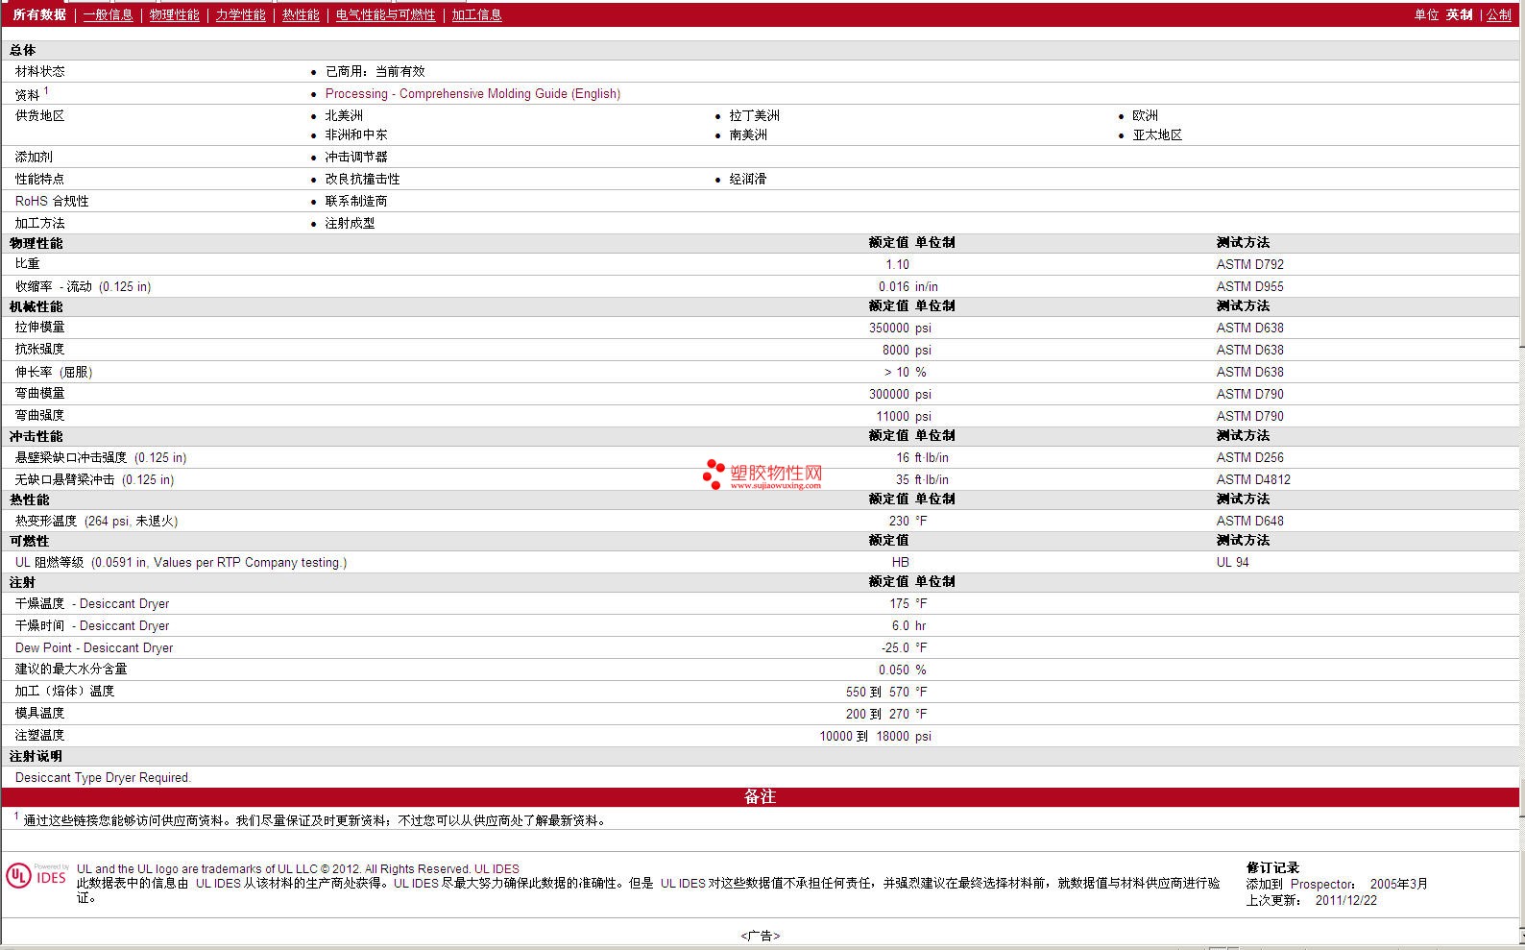
Task: Switch to the 物理性能 tab
Action: pyautogui.click(x=174, y=14)
